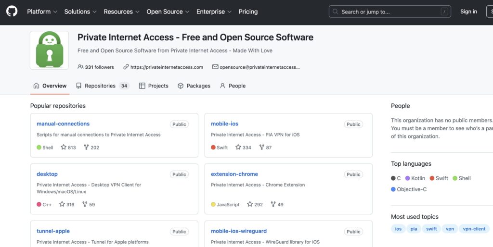Expand the Platform dropdown menu

pyautogui.click(x=42, y=12)
